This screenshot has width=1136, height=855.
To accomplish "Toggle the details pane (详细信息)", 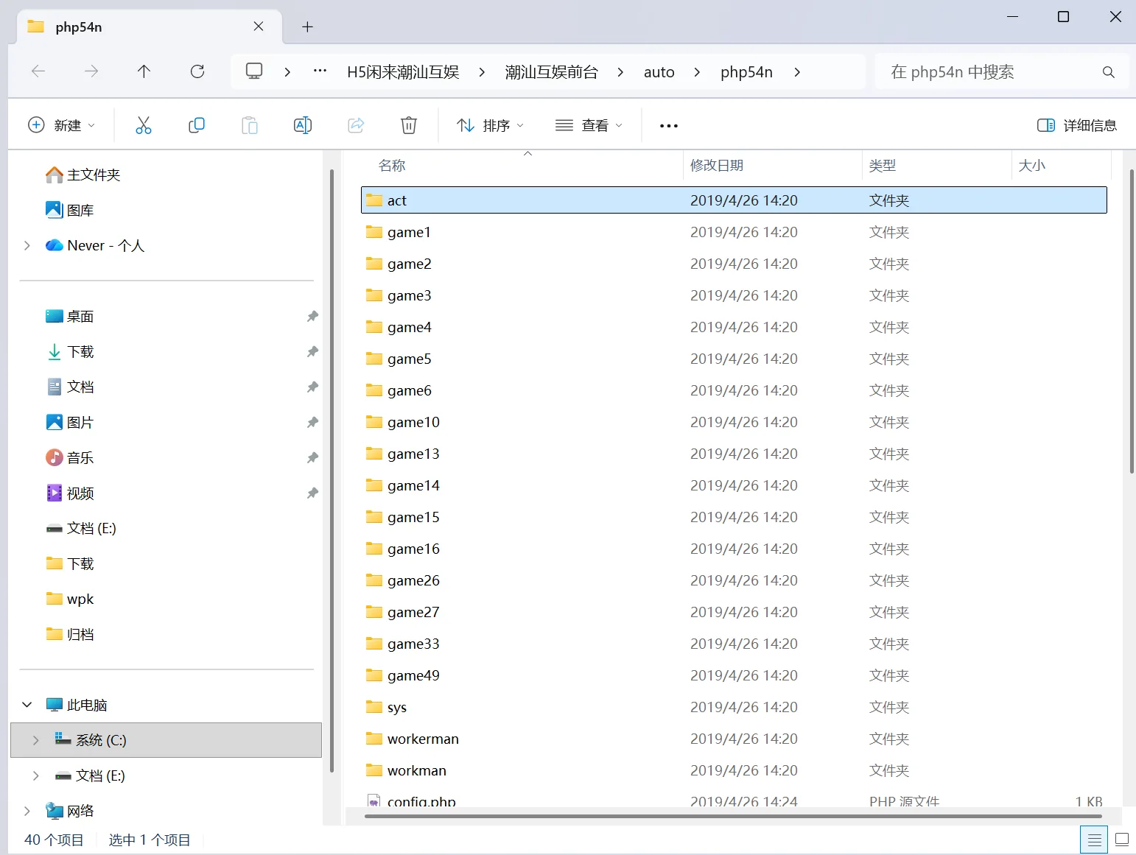I will (1077, 125).
